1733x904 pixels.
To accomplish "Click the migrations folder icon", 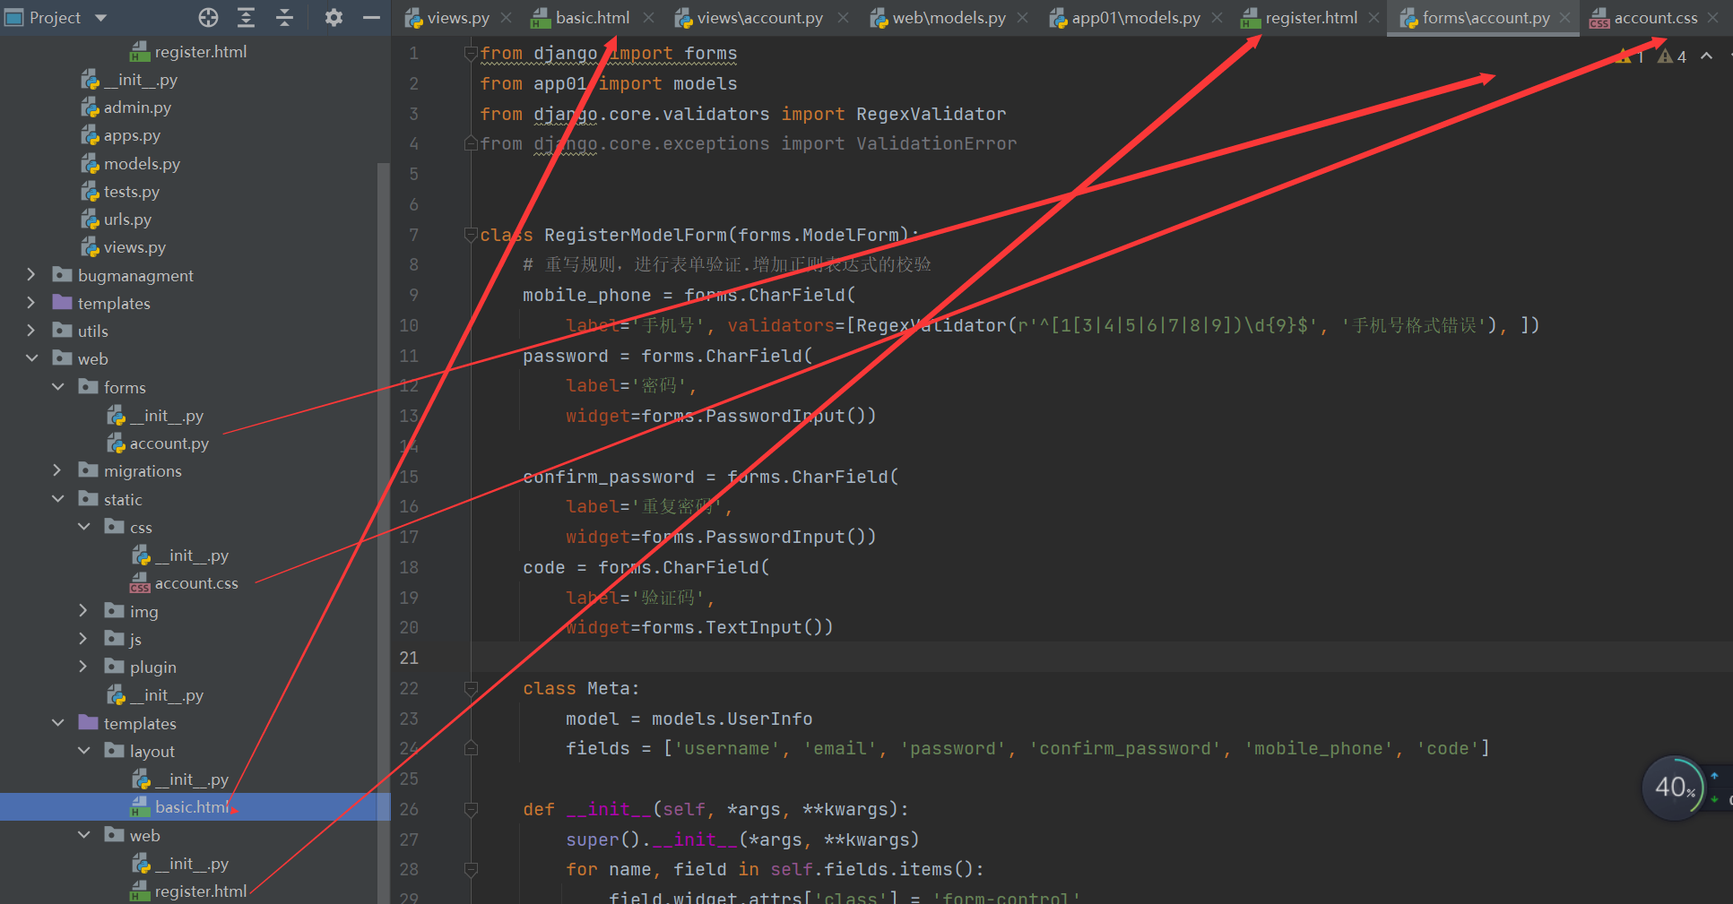I will [x=88, y=470].
